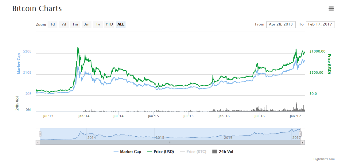Toggle Market Cap series in legend
This screenshot has width=349, height=164.
coord(127,152)
